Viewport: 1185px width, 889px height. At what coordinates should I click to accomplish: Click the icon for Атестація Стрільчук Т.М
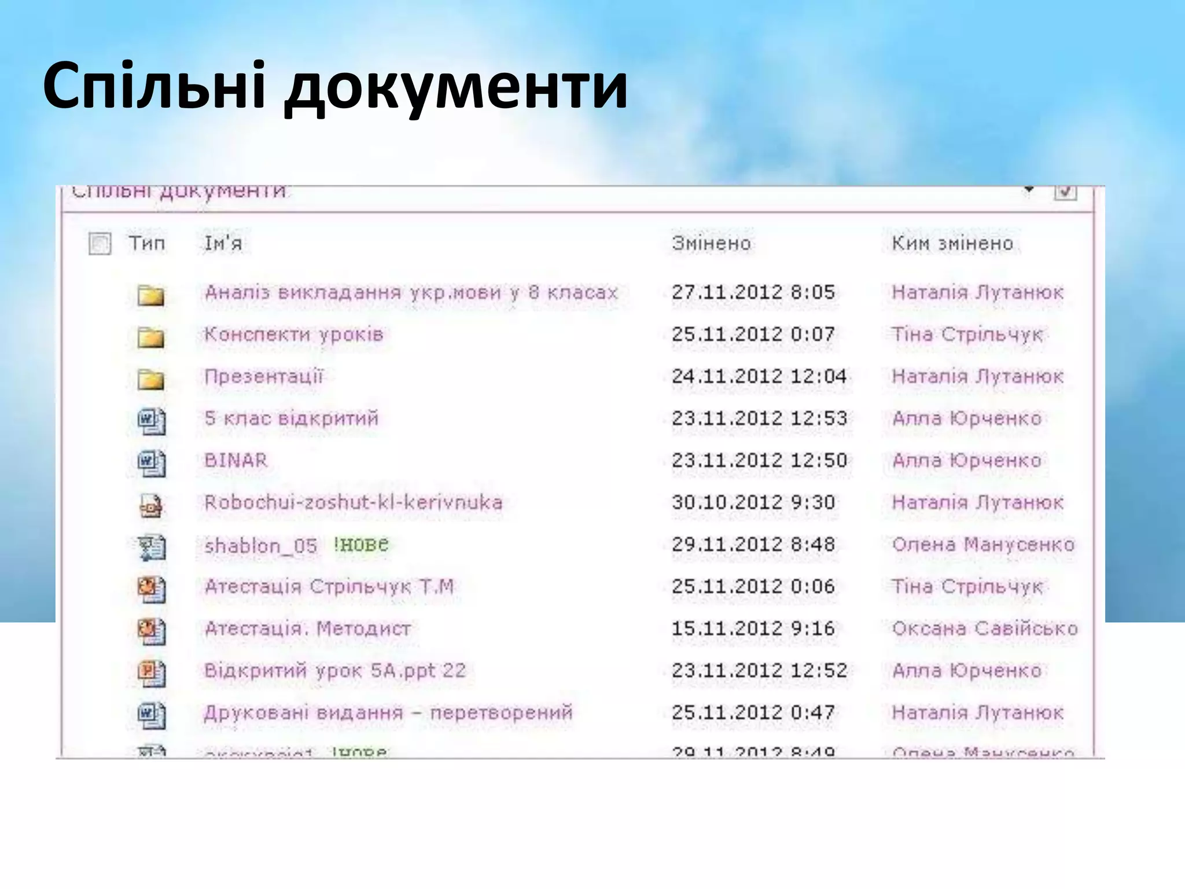[x=152, y=589]
